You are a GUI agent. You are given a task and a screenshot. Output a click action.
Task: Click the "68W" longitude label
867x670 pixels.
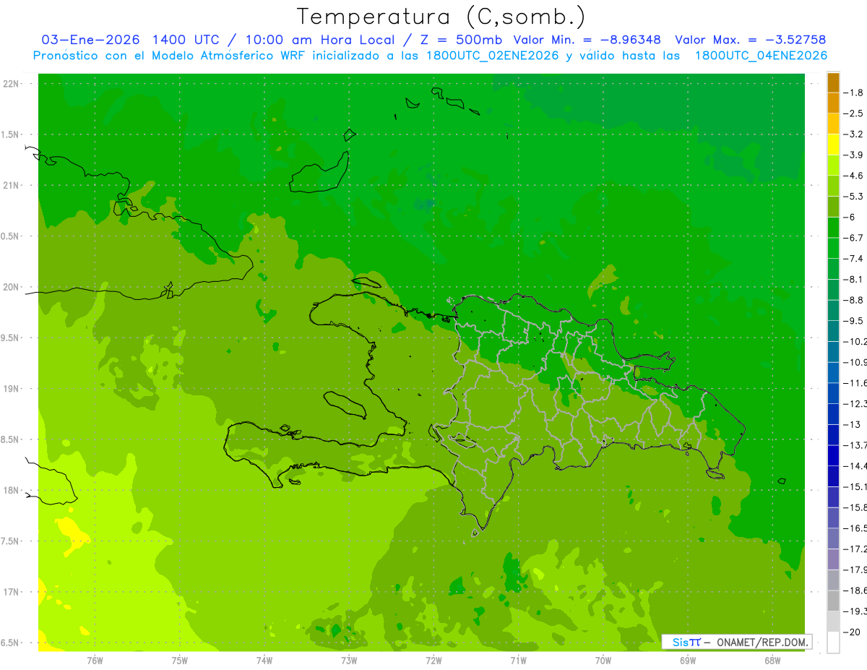(x=772, y=660)
